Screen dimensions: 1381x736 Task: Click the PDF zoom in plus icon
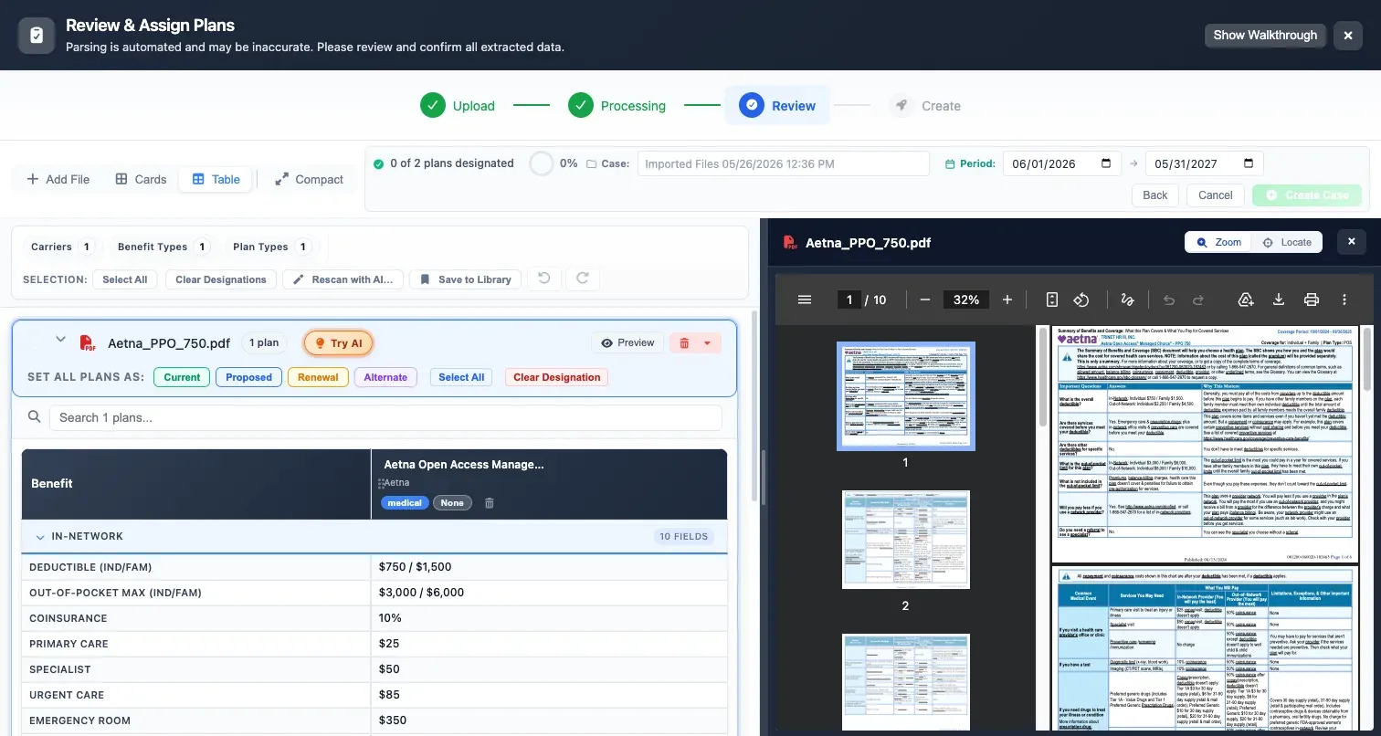[x=1007, y=300]
